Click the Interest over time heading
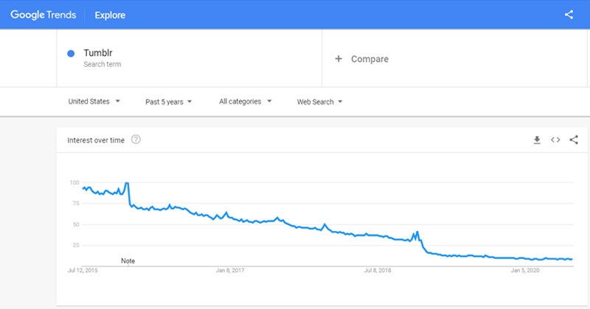590x309 pixels. [x=96, y=140]
